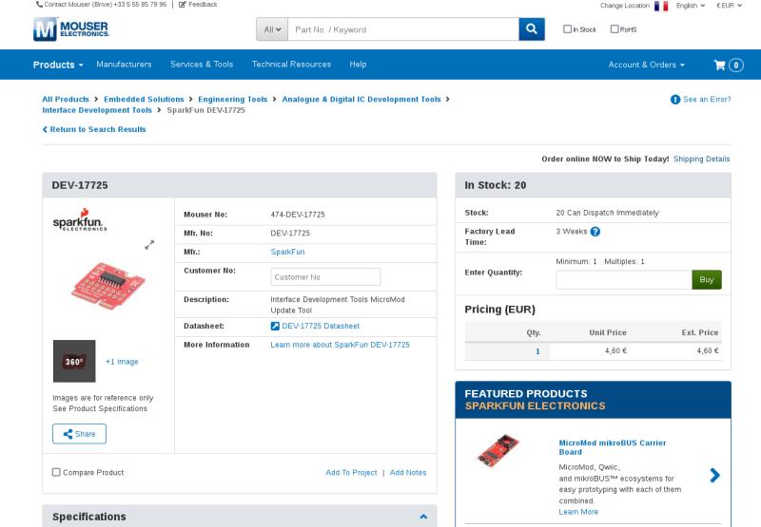Click quantity 1 in pricing table
The height and width of the screenshot is (527, 761).
[x=537, y=351]
